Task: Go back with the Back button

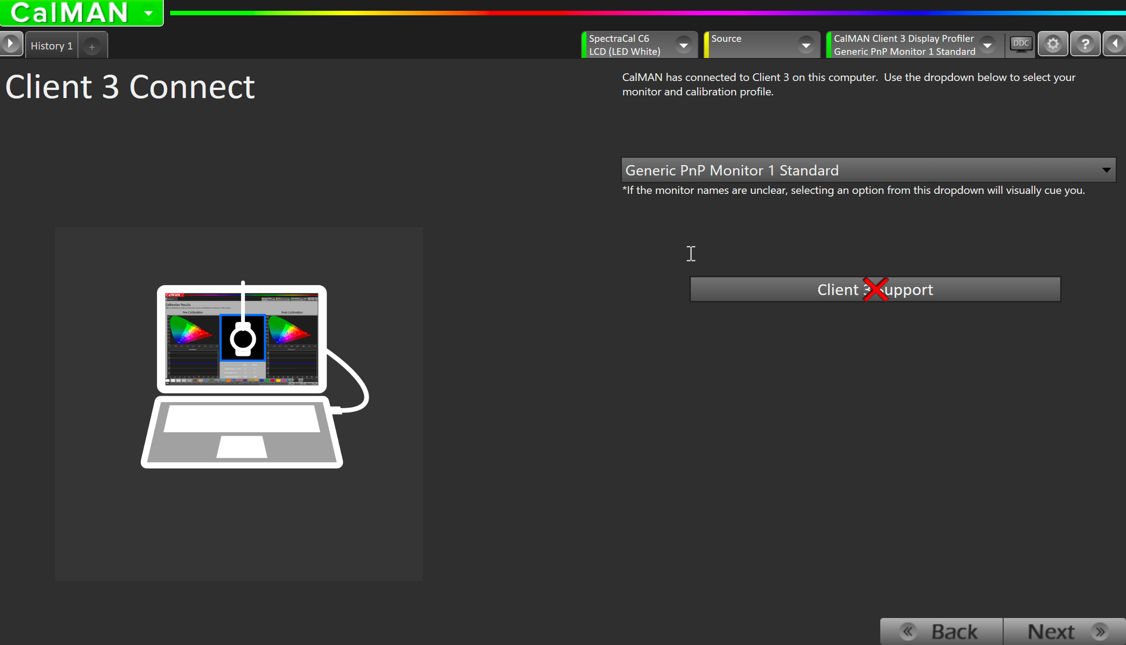Action: pos(941,632)
